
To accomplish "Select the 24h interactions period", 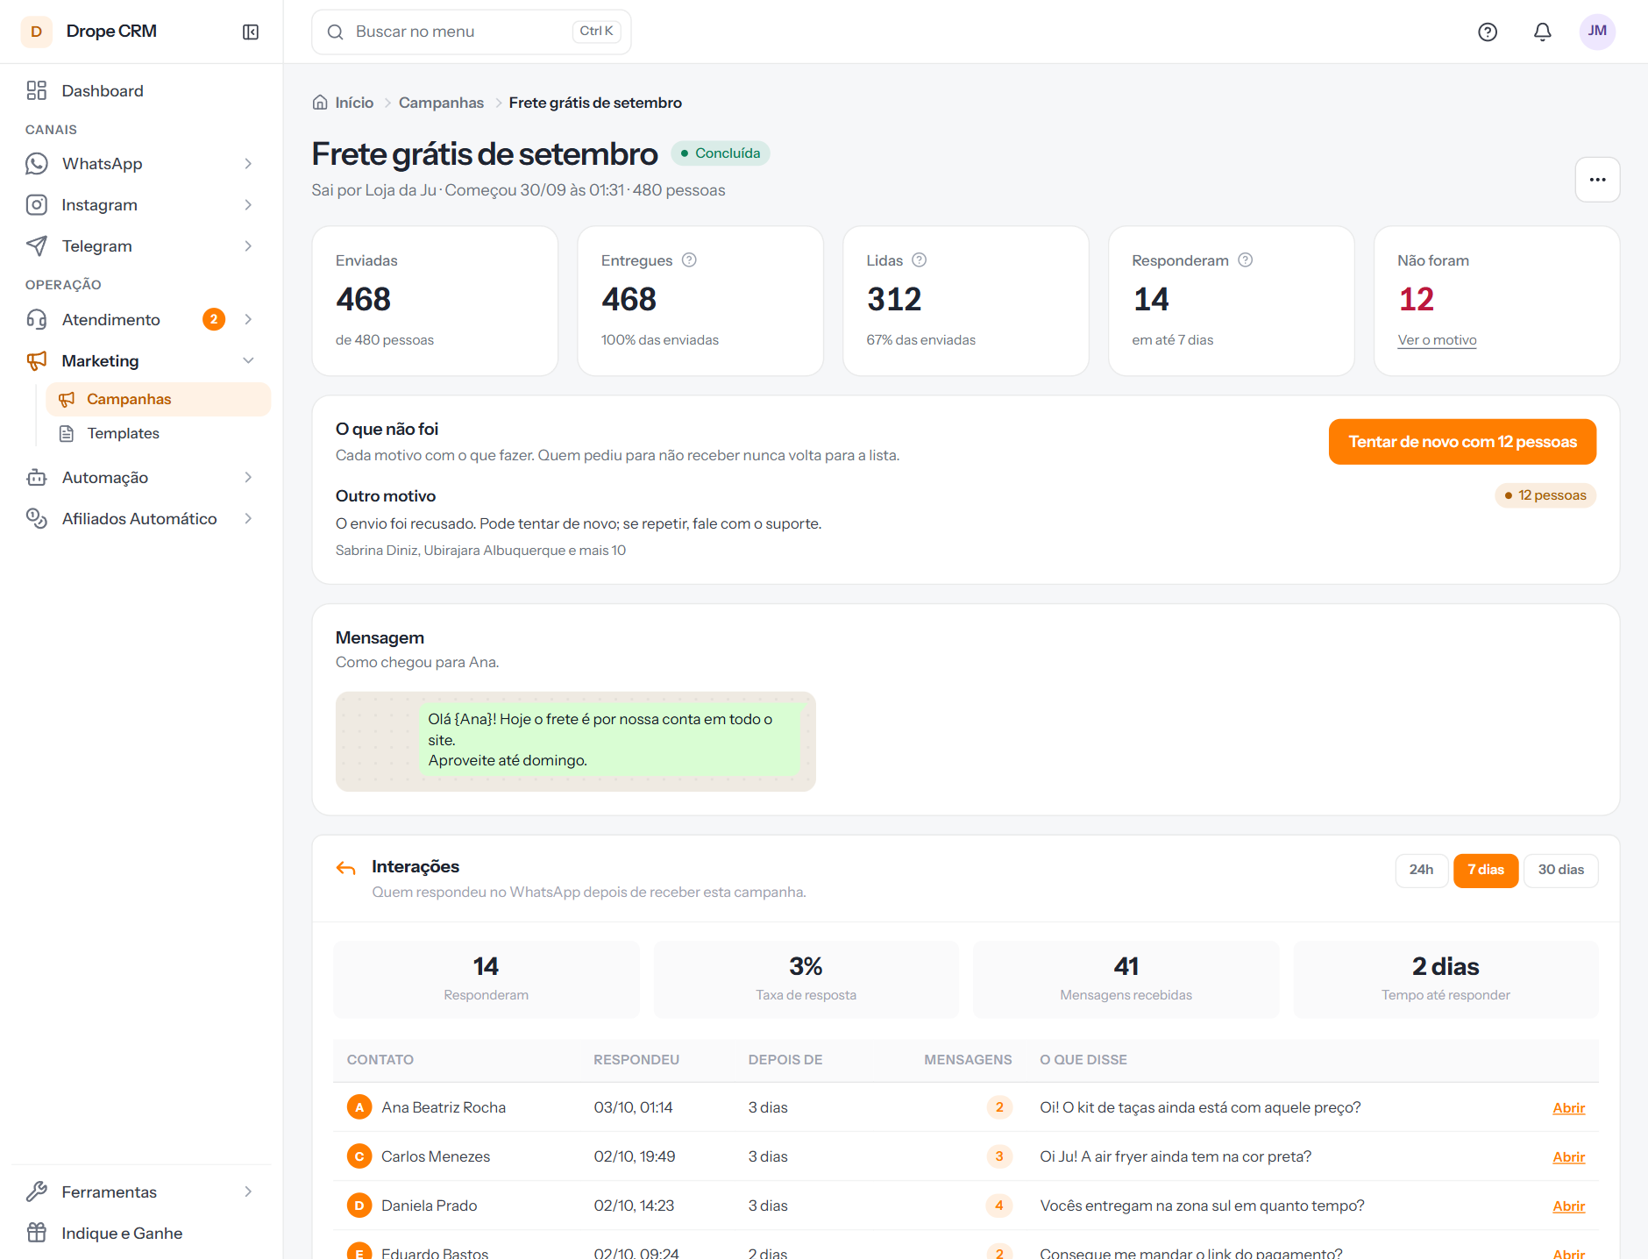I will coord(1421,870).
